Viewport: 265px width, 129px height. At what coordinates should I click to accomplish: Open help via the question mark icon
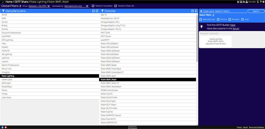tap(261, 2)
